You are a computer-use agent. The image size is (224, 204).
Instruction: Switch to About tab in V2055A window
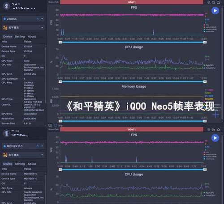point(32,37)
